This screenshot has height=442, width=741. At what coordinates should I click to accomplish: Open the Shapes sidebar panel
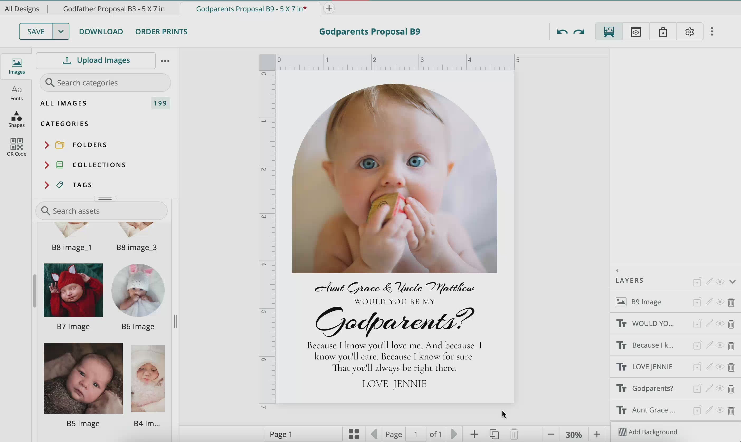pos(17,119)
